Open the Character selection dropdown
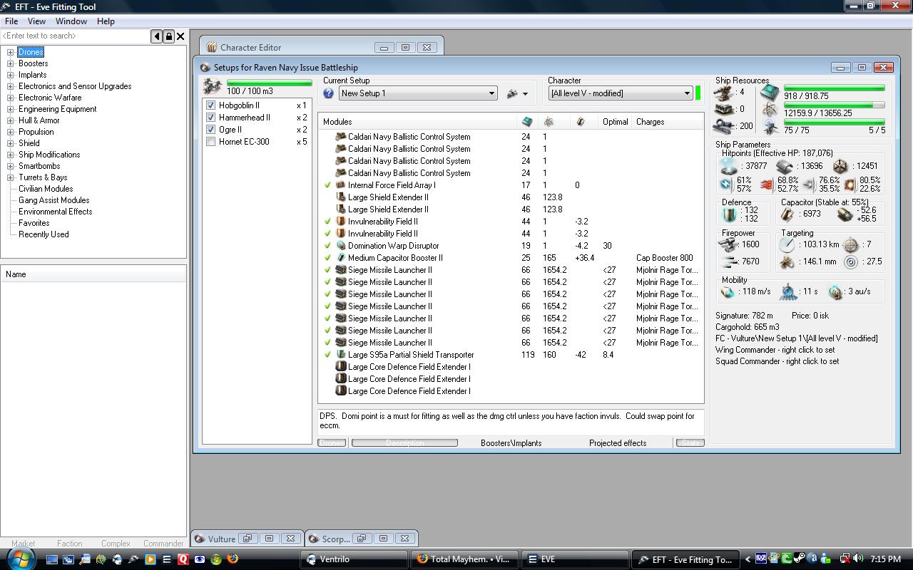913x570 pixels. (x=687, y=93)
